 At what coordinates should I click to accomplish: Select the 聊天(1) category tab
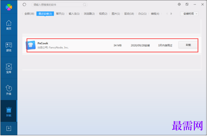pos(60,14)
